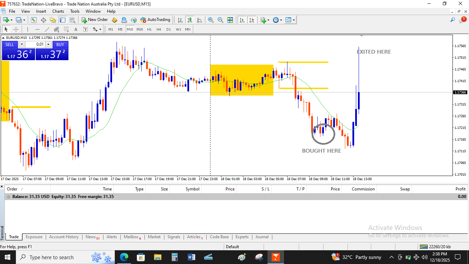Select the H1 timeframe
Viewport: 469px width, 264px height.
(149, 29)
